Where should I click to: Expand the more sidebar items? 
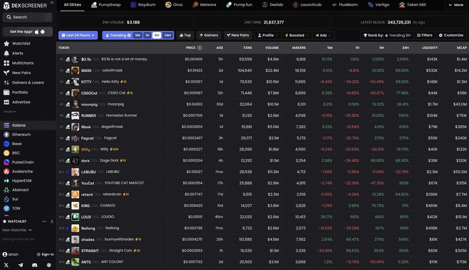tap(10, 112)
